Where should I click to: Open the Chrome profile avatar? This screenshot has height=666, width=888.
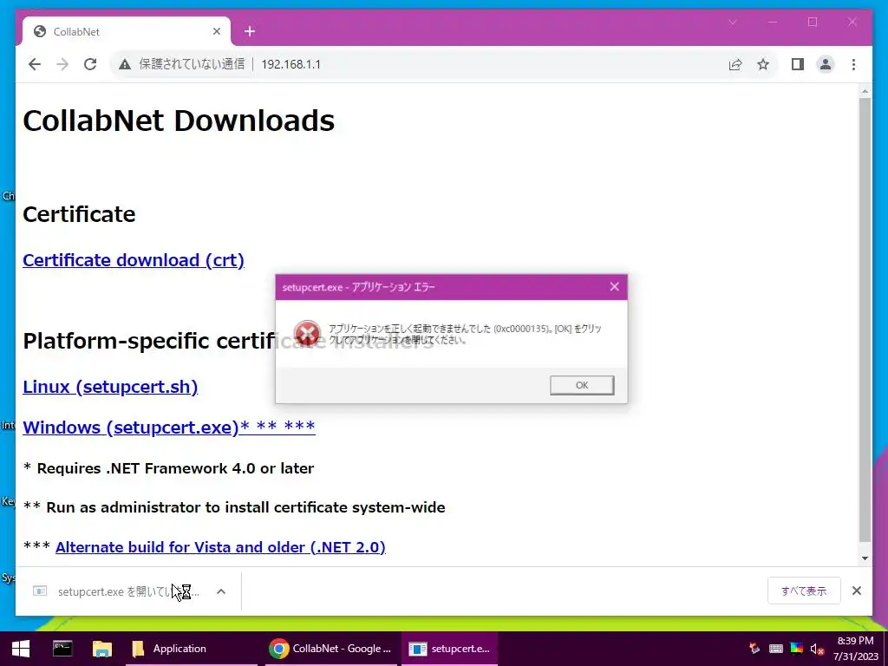click(x=826, y=64)
